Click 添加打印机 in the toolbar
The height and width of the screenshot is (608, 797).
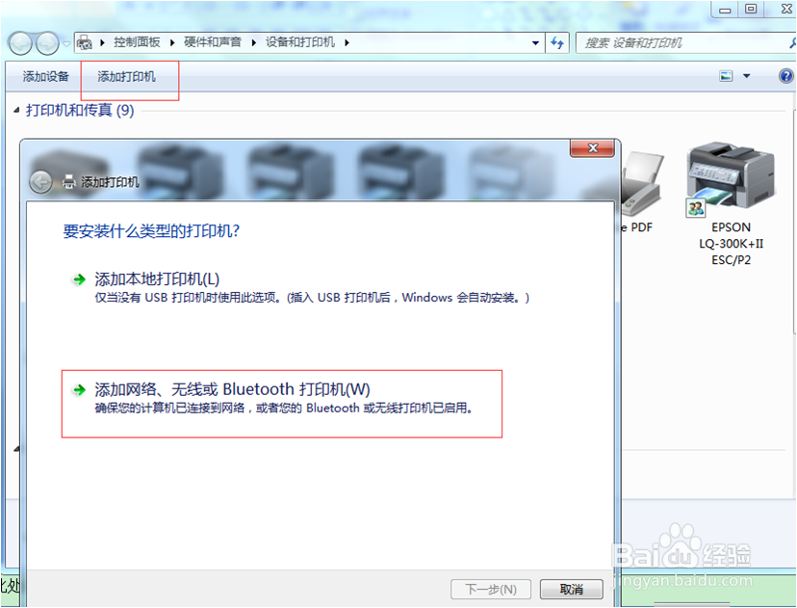[x=129, y=80]
